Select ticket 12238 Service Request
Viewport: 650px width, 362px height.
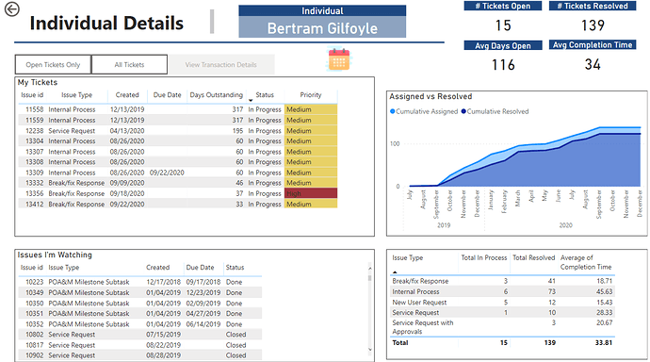177,131
